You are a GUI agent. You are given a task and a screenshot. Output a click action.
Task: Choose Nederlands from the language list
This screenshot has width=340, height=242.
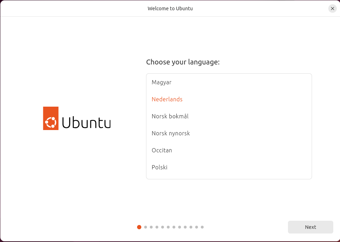(x=229, y=99)
